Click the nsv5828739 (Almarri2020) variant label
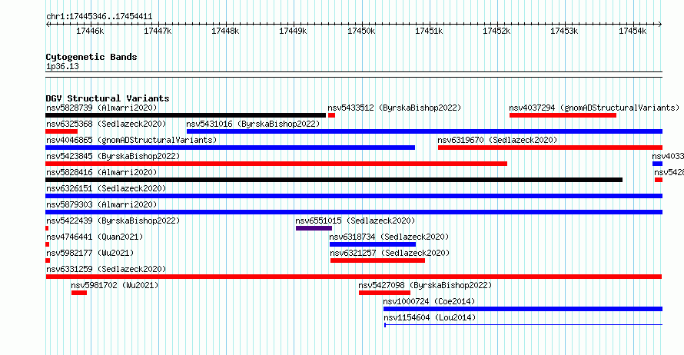The width and height of the screenshot is (684, 355). (101, 108)
